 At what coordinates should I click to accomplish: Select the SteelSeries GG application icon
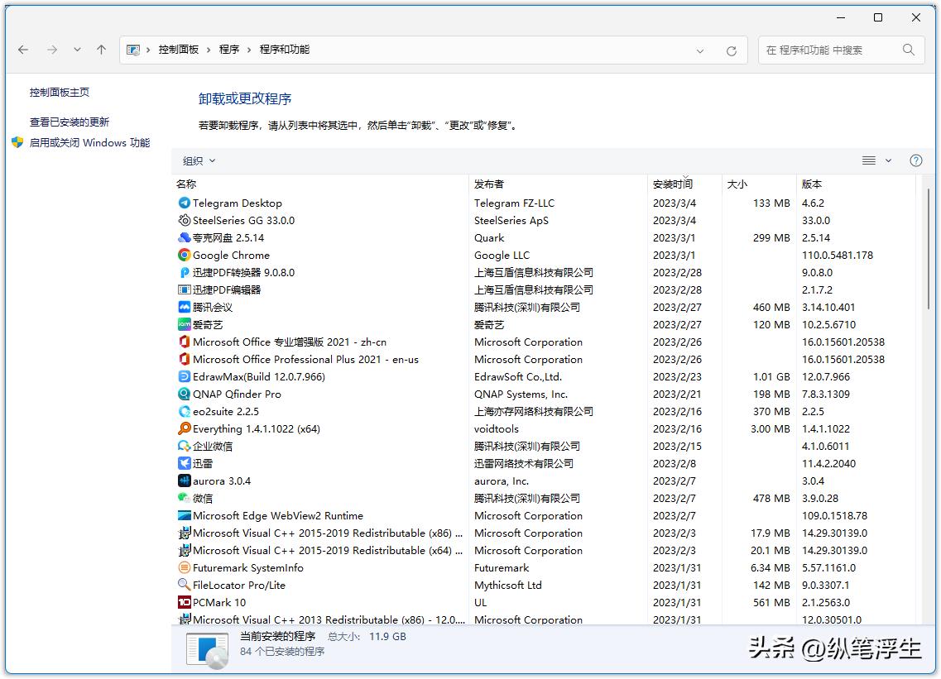pos(184,220)
